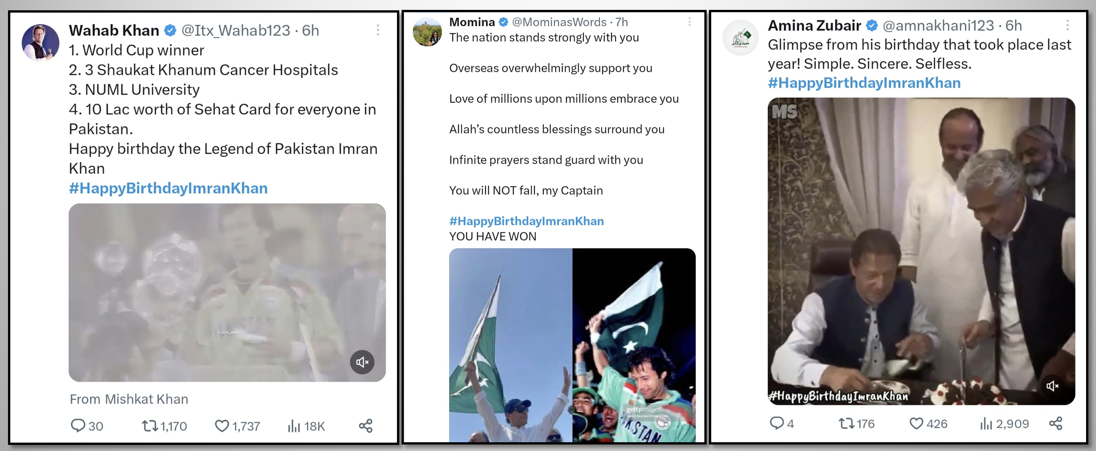
Task: Share Wahab Khan's tweet
Action: [365, 425]
